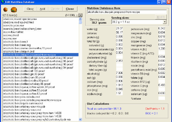The height and width of the screenshot is (122, 172).
Task: Click the Close button
Action: (x=70, y=9)
